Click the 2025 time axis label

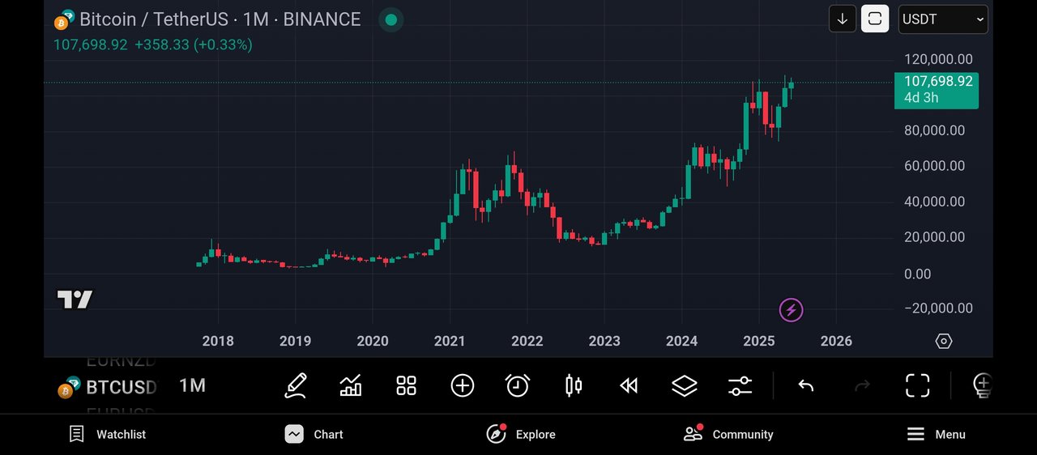[x=759, y=341]
